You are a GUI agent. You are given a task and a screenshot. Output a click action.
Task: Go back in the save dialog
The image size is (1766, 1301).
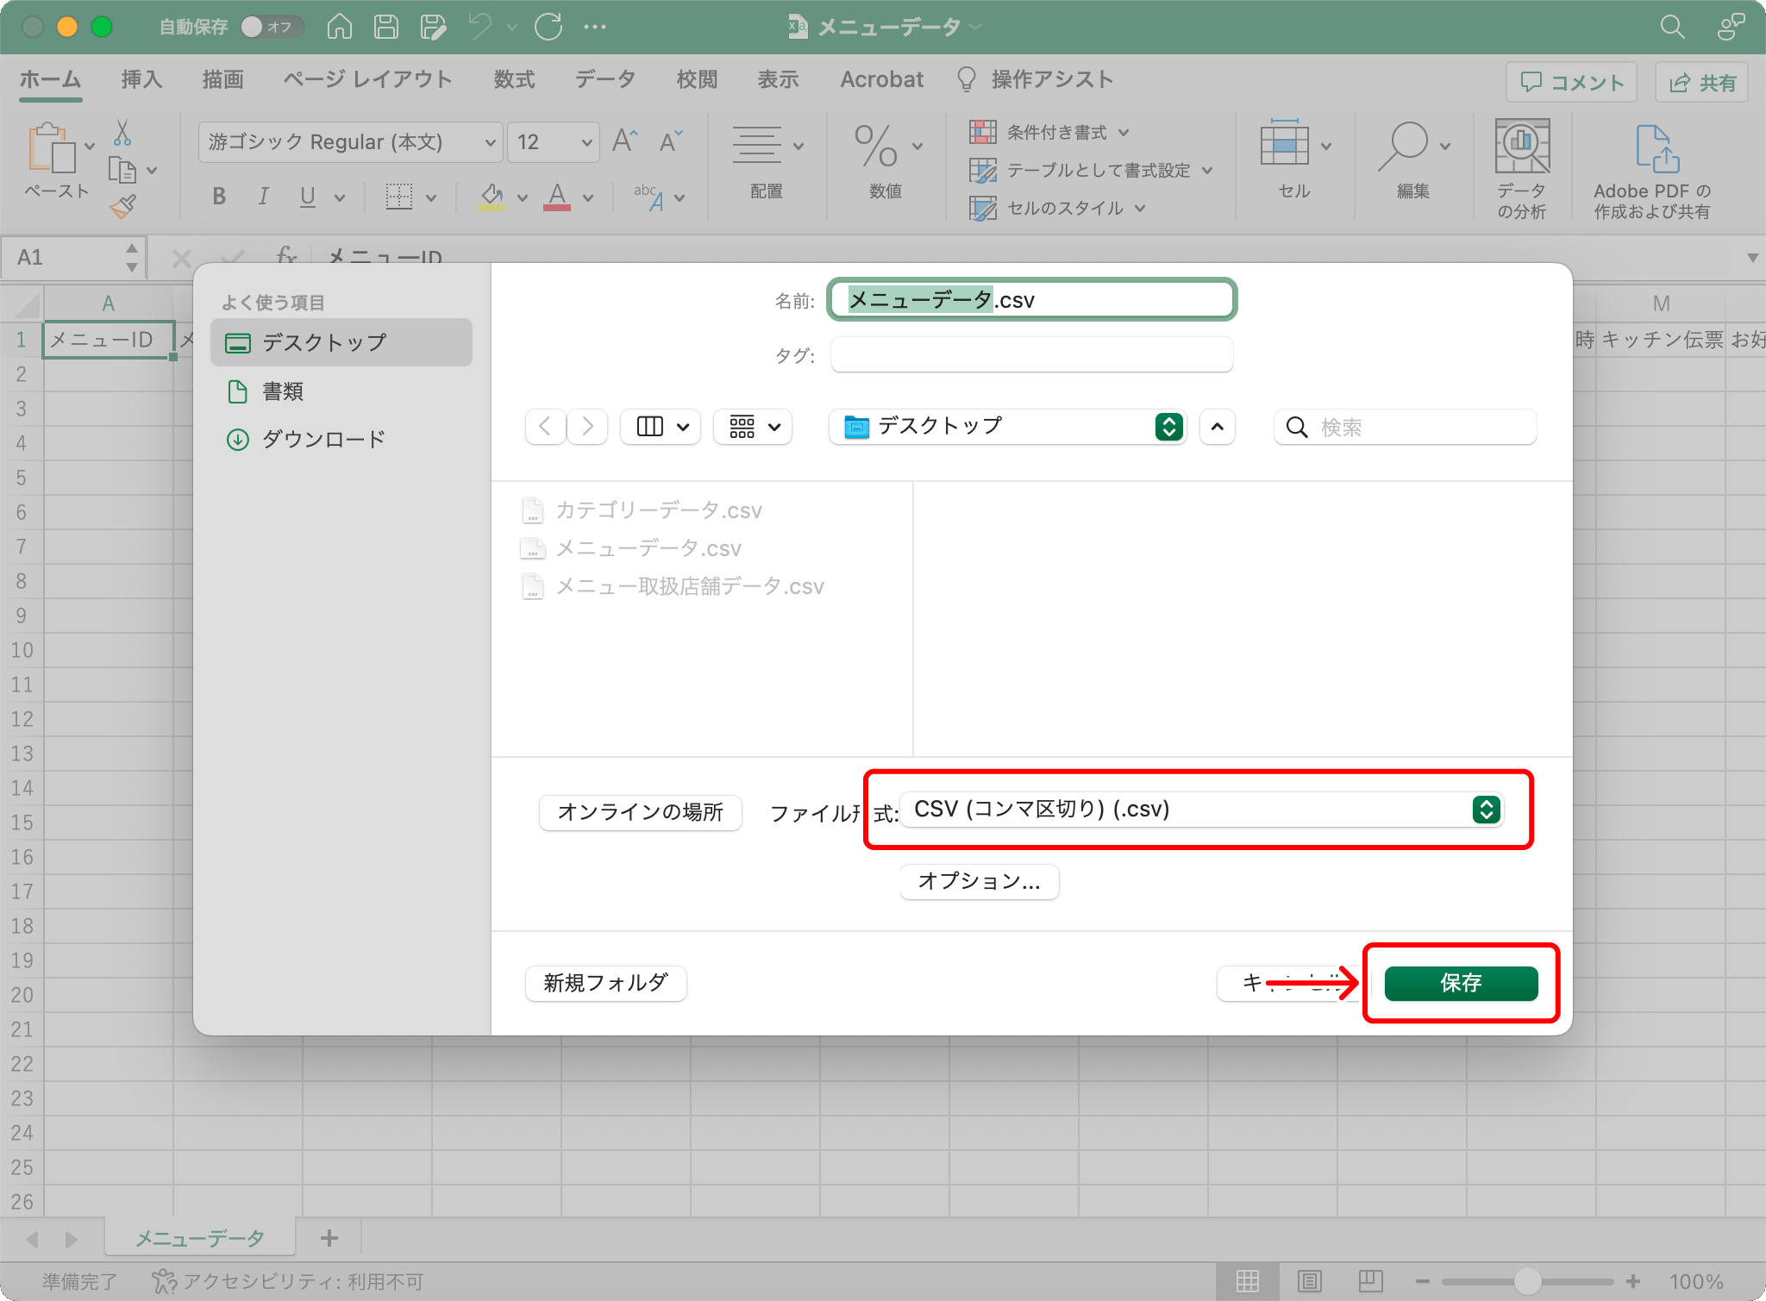pos(545,427)
